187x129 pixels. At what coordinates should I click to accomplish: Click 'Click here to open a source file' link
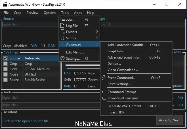click(x=26, y=121)
